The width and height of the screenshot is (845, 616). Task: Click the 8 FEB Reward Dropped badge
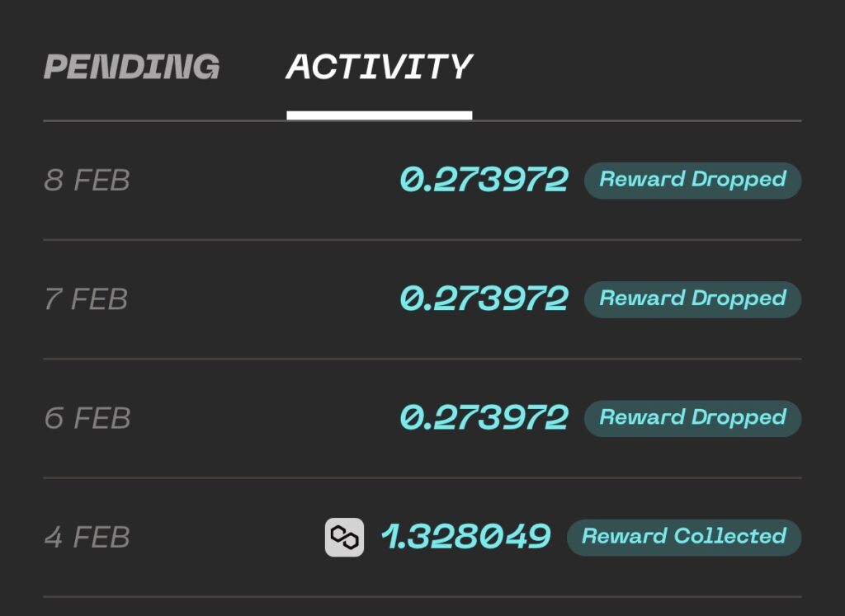pos(692,180)
